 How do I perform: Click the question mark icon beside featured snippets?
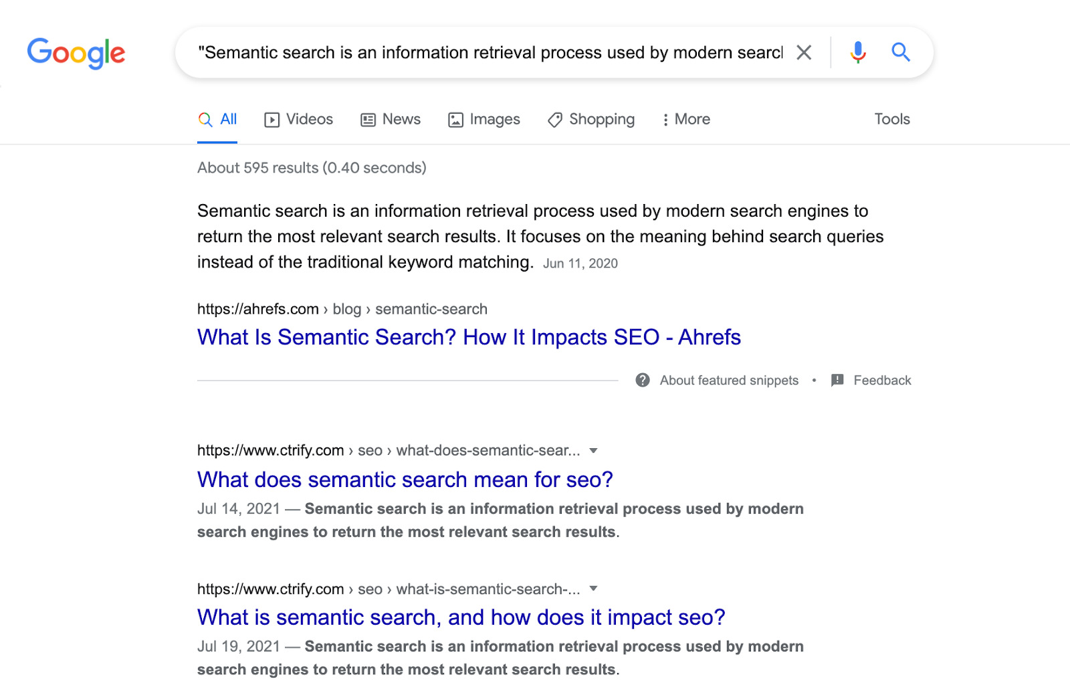pyautogui.click(x=643, y=381)
